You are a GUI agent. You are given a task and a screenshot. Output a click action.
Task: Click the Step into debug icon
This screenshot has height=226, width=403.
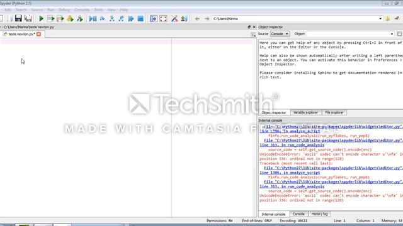click(x=112, y=18)
